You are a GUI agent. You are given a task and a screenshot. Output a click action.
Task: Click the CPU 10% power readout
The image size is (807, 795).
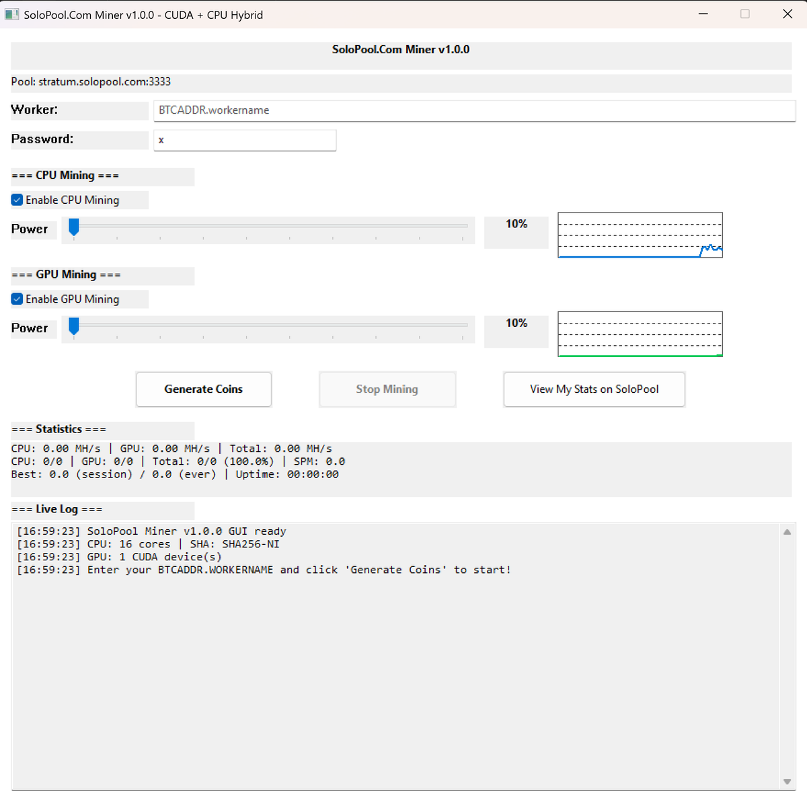(516, 224)
